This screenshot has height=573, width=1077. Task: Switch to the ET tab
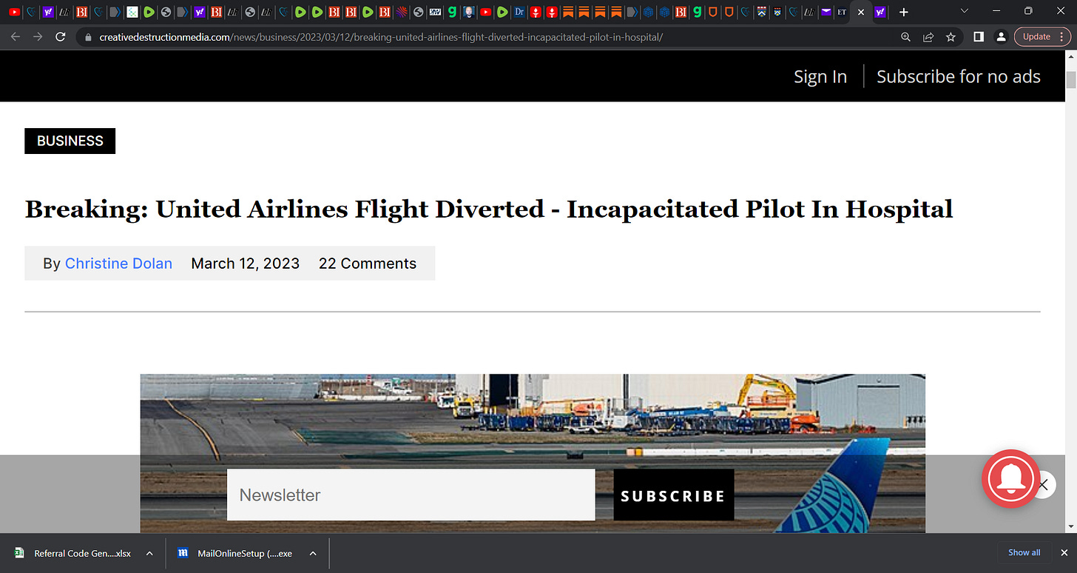click(842, 12)
